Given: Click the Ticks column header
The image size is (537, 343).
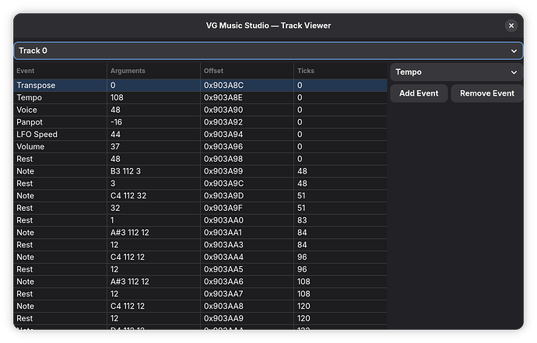Looking at the screenshot, I should (340, 71).
